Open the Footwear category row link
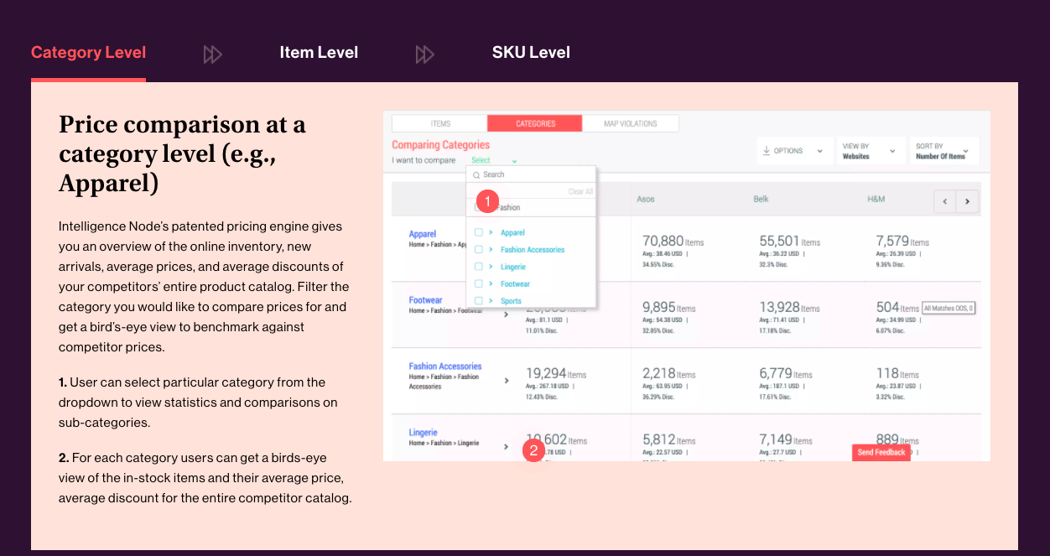 [425, 300]
